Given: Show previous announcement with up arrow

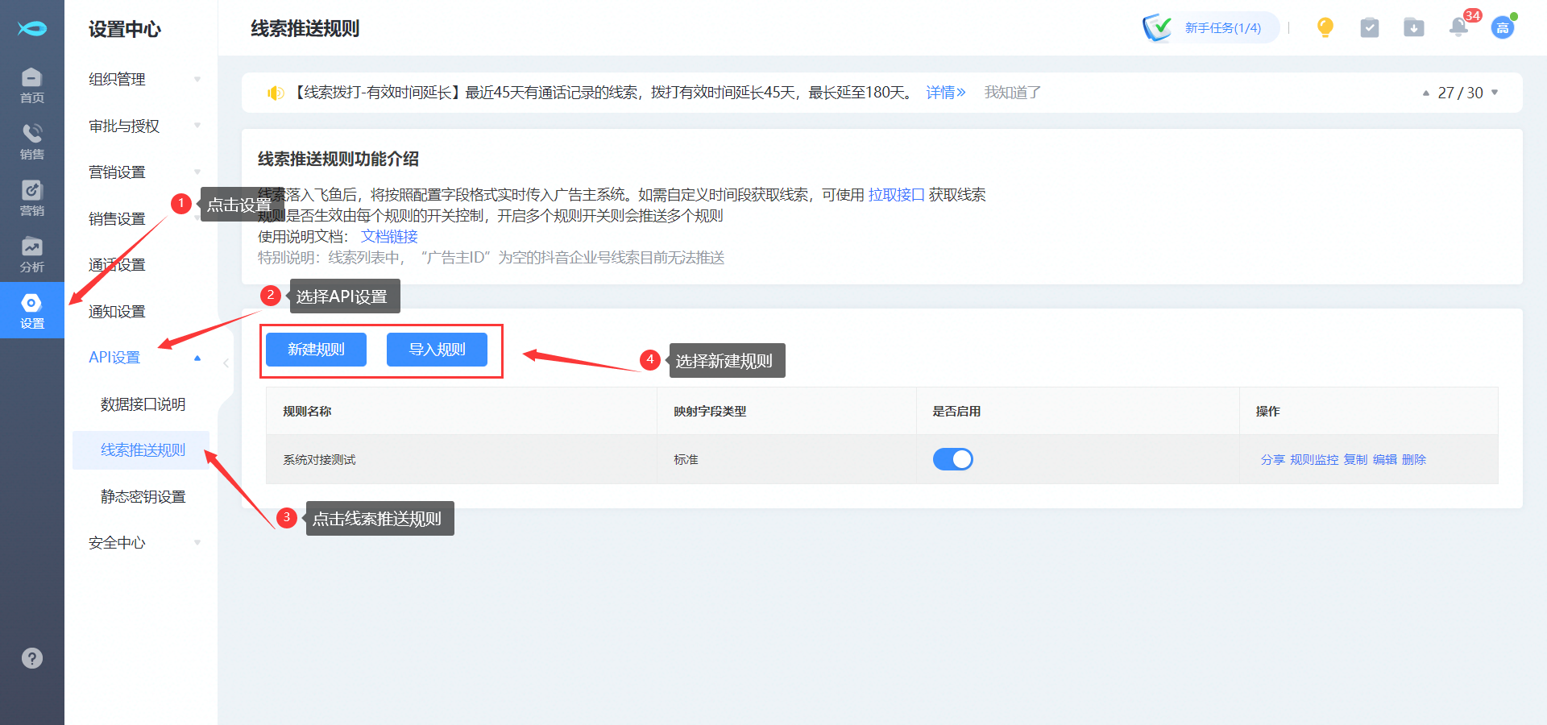Looking at the screenshot, I should tap(1426, 93).
